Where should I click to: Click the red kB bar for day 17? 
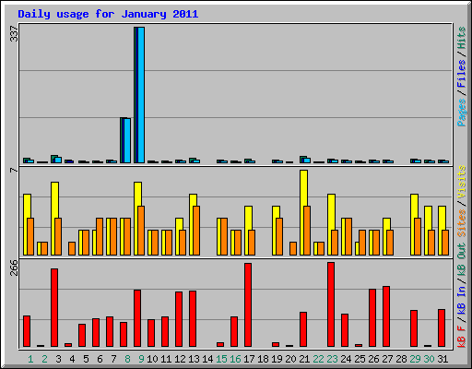pyautogui.click(x=248, y=305)
